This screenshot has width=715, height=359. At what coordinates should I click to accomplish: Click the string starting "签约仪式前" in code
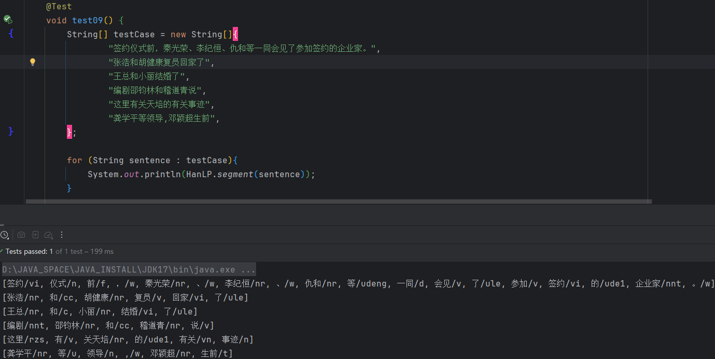tap(242, 48)
